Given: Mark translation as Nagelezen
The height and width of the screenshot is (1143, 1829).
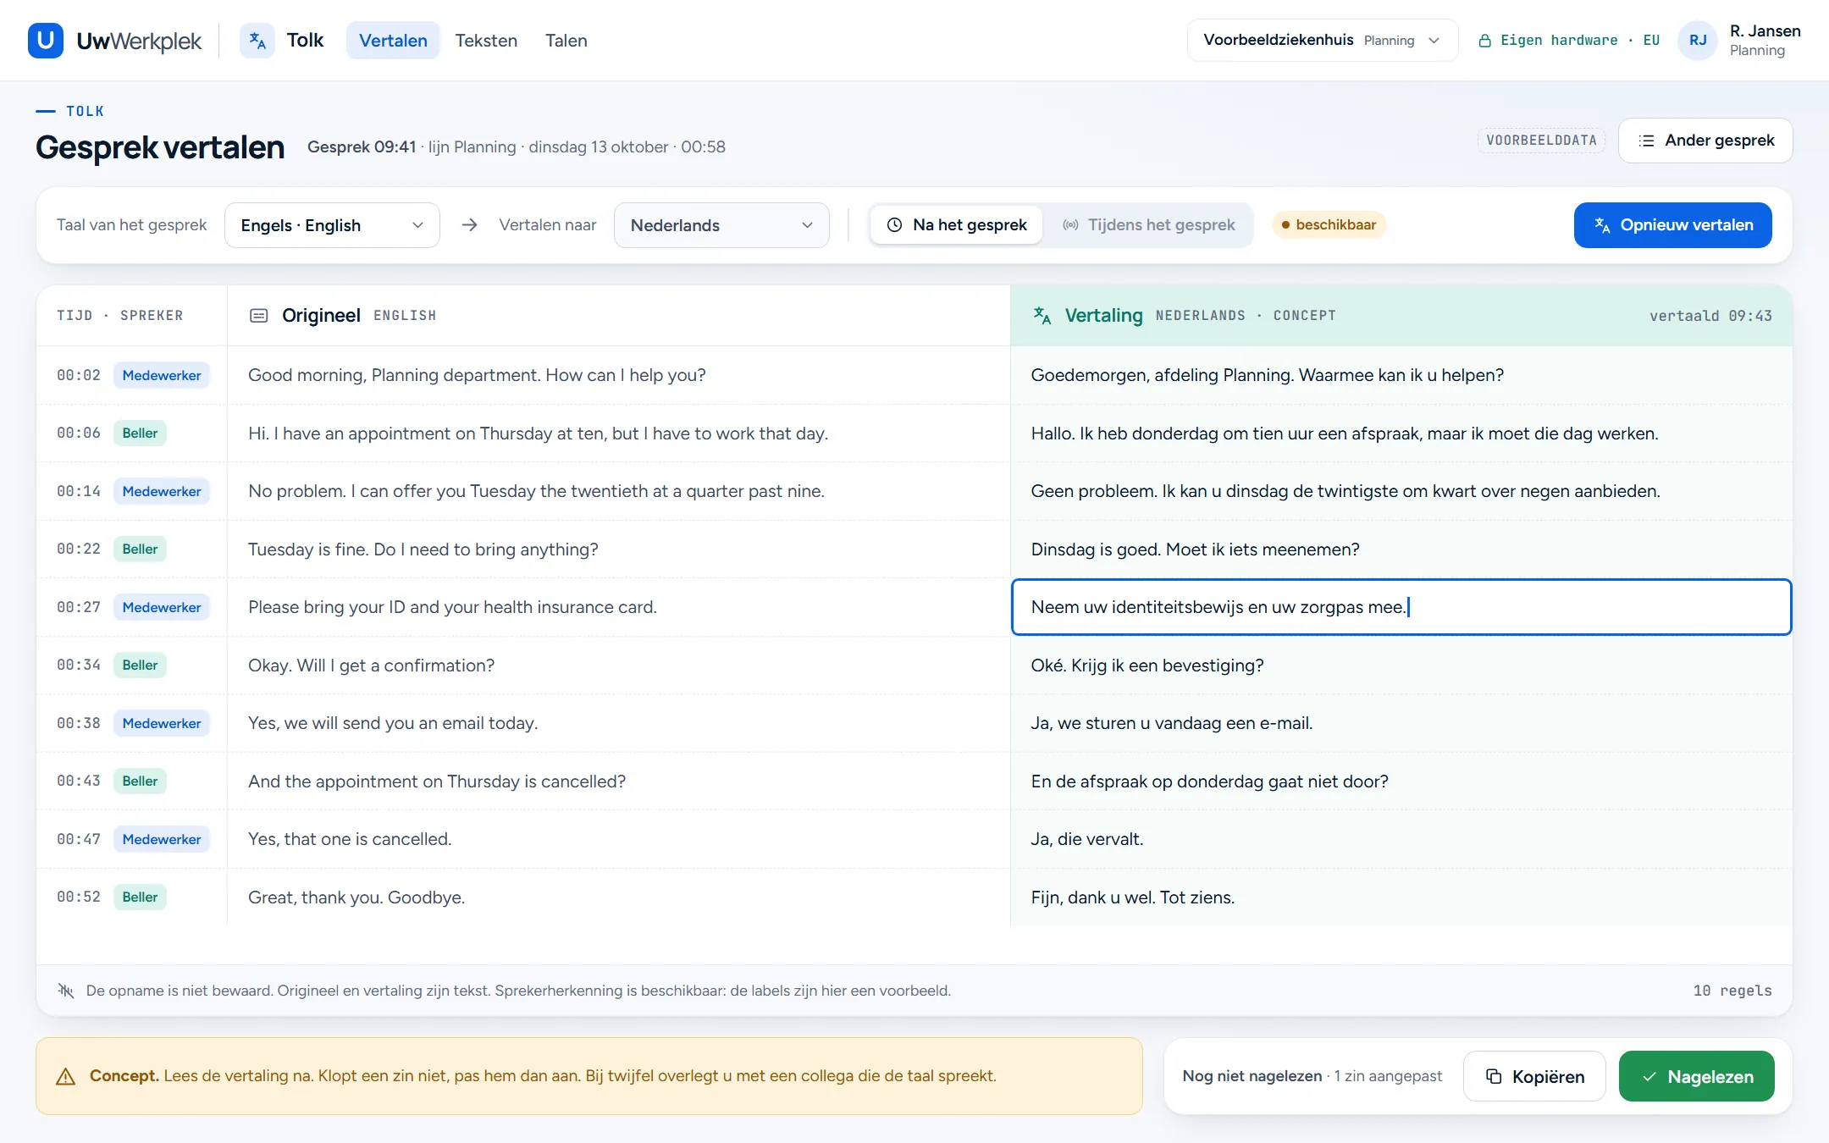Looking at the screenshot, I should (1697, 1076).
